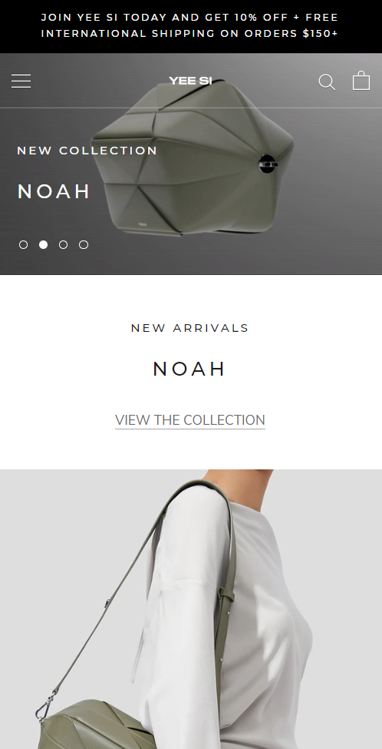
Task: Click the NOAH heading under New Arrivals
Action: click(x=189, y=369)
